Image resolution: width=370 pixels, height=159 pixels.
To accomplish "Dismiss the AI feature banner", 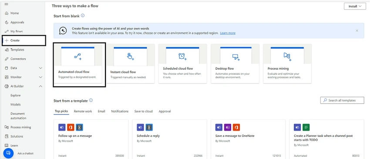I will point(357,31).
